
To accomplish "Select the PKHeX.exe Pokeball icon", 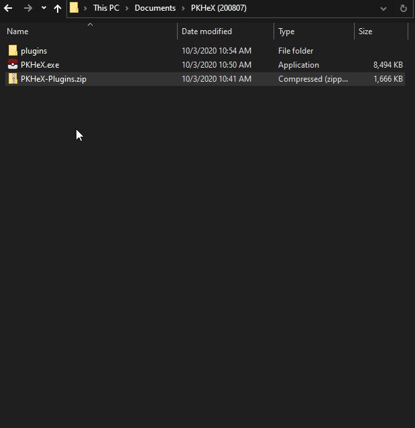I will (x=13, y=65).
